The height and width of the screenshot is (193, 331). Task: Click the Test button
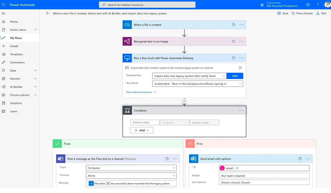coord(321,13)
